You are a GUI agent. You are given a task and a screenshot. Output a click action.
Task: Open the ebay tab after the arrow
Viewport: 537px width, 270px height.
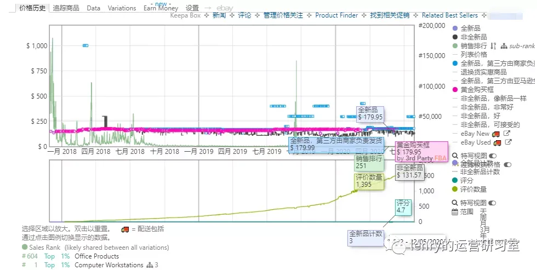point(225,8)
